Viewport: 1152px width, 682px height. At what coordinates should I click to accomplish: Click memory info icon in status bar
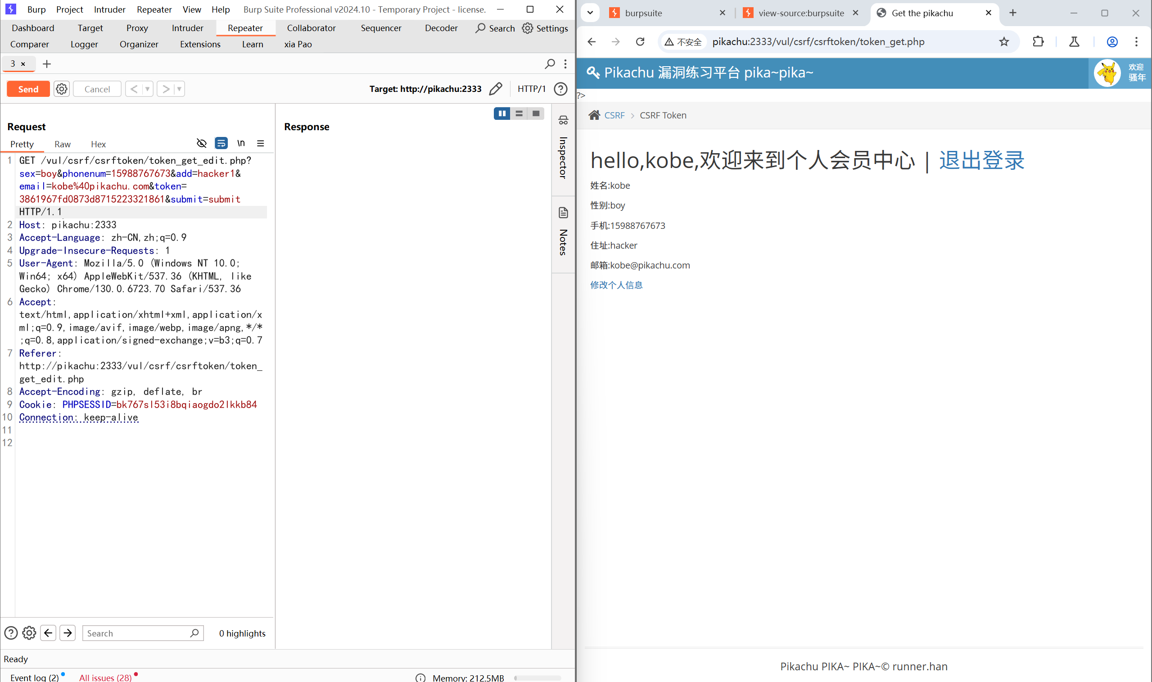pos(420,677)
